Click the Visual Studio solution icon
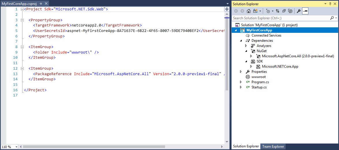 click(237, 25)
